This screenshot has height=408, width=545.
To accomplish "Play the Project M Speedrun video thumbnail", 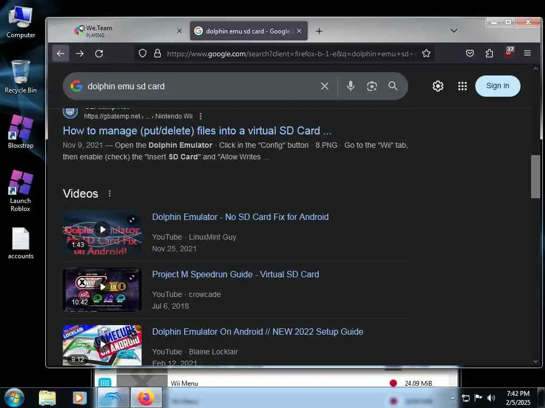I will 102,290.
